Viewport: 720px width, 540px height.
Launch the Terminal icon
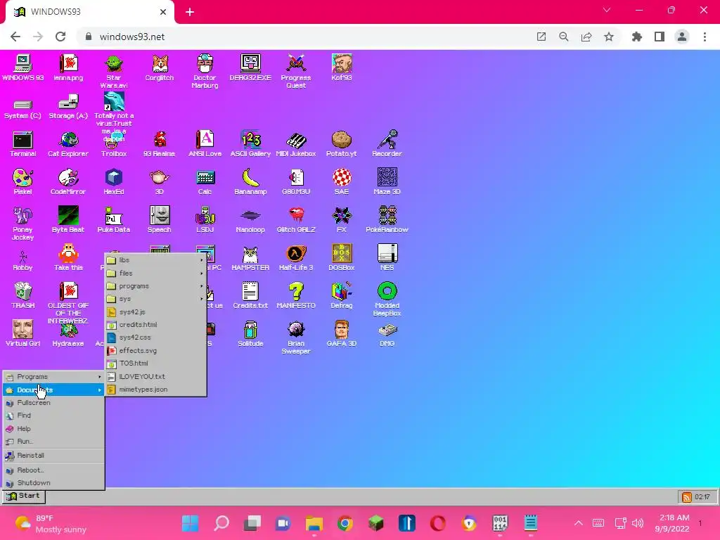pos(22,144)
